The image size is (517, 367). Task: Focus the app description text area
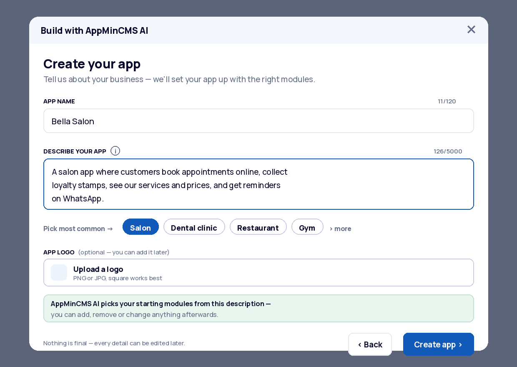[258, 184]
